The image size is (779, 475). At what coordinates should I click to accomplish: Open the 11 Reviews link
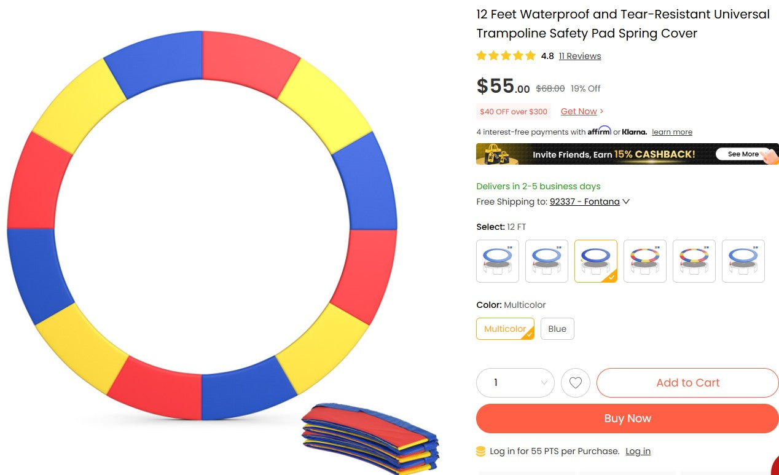[580, 56]
